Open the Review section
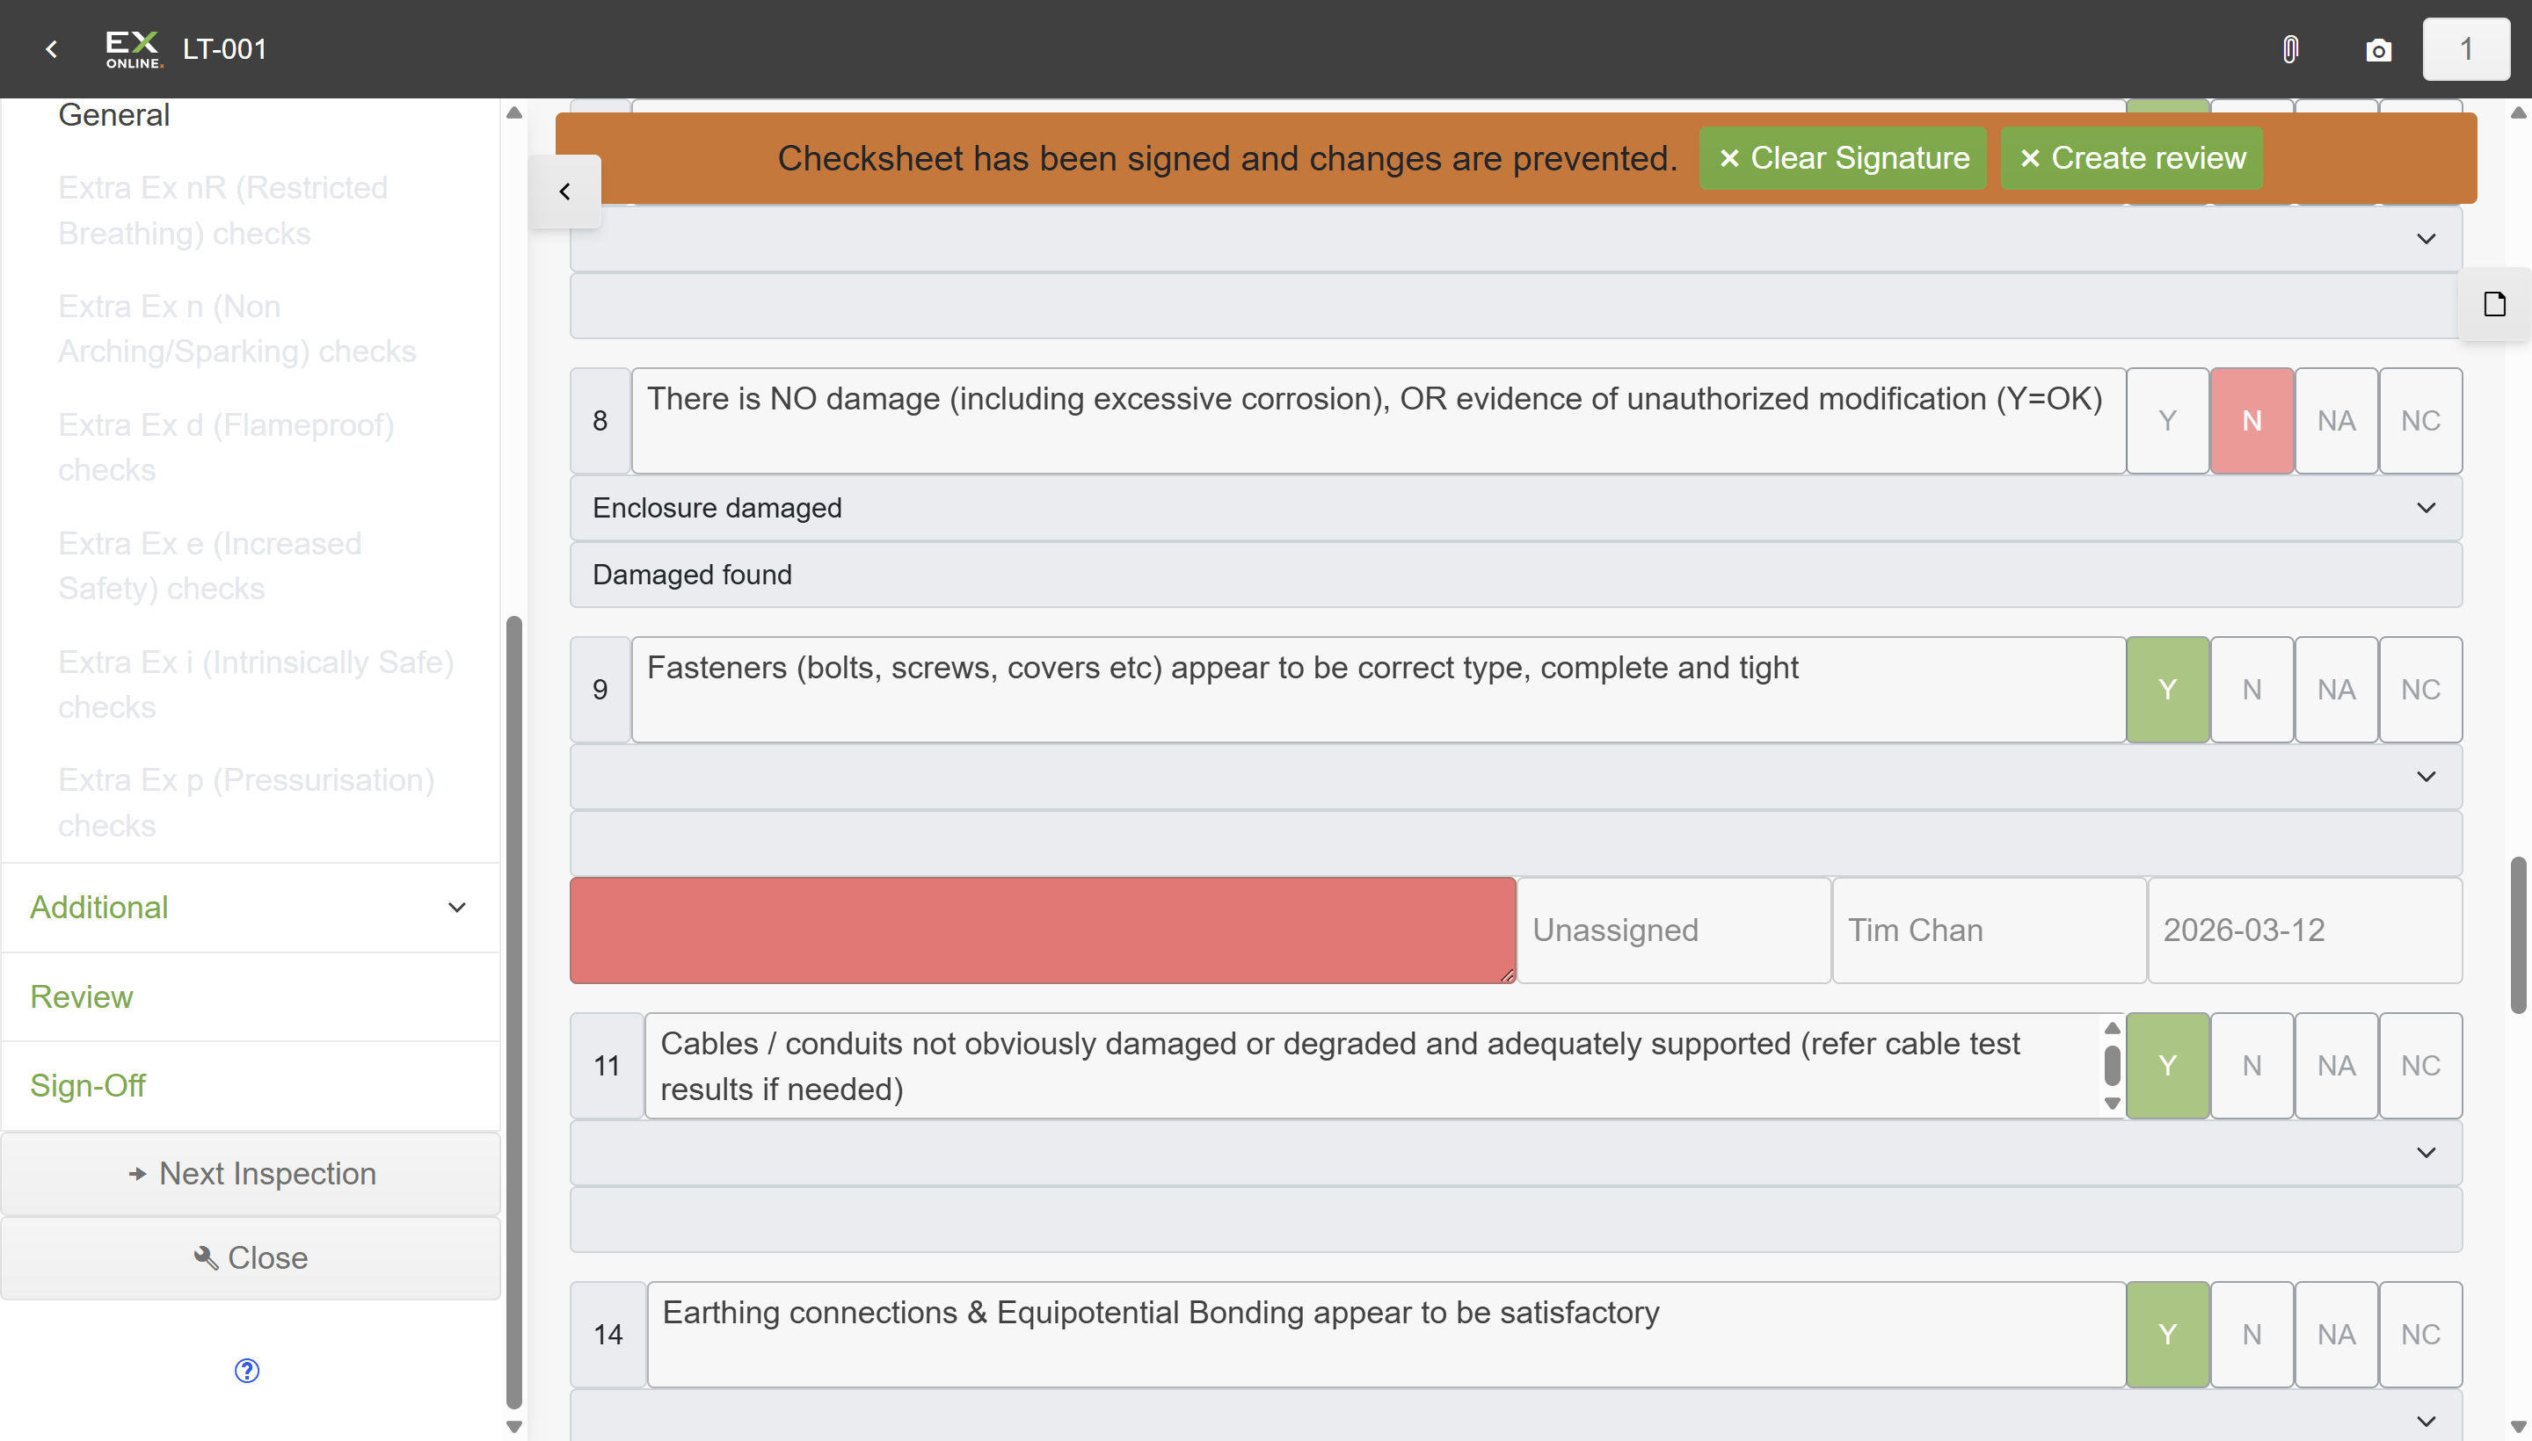The image size is (2532, 1441). pos(251,996)
